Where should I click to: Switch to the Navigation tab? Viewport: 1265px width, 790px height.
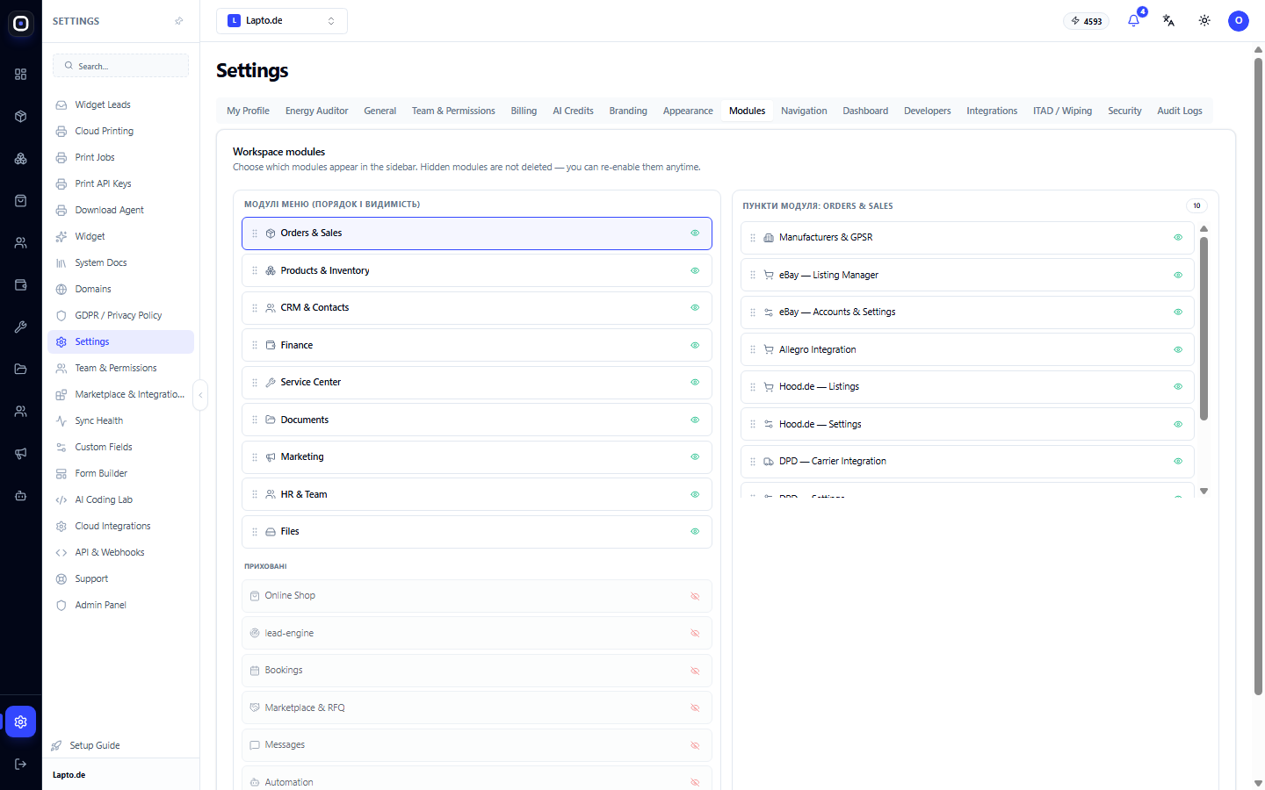click(804, 111)
